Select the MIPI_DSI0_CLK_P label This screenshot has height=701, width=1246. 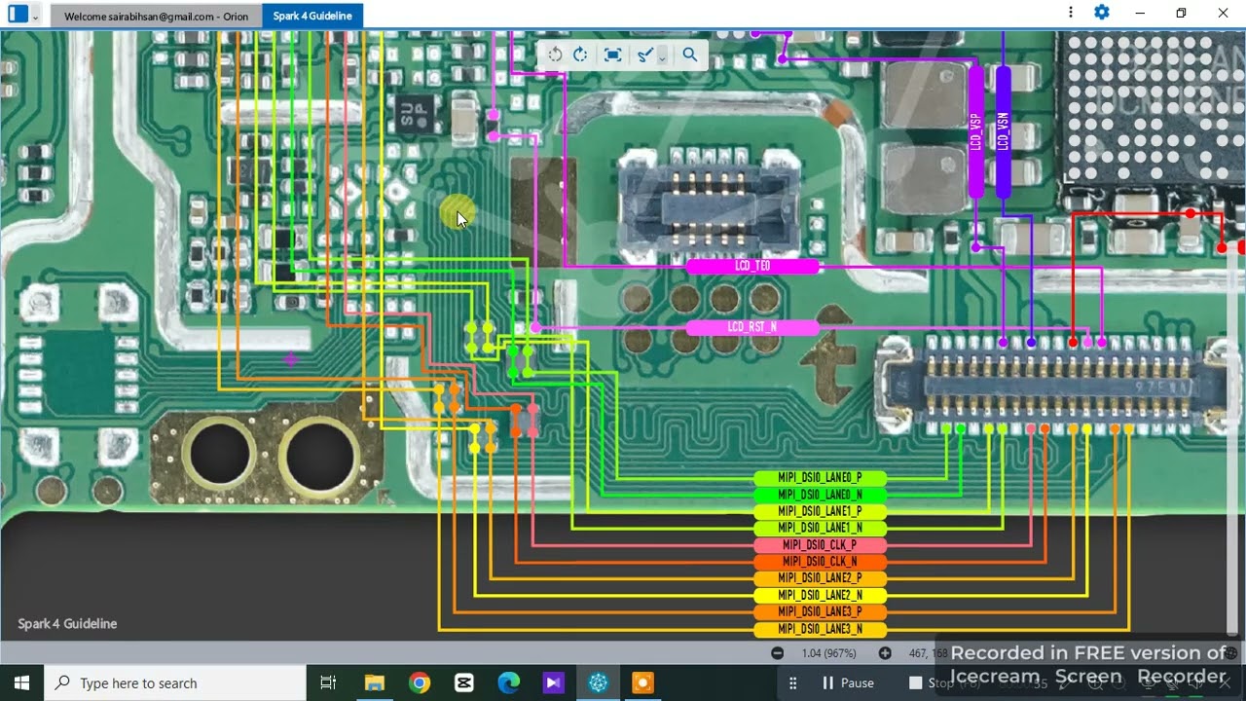820,545
